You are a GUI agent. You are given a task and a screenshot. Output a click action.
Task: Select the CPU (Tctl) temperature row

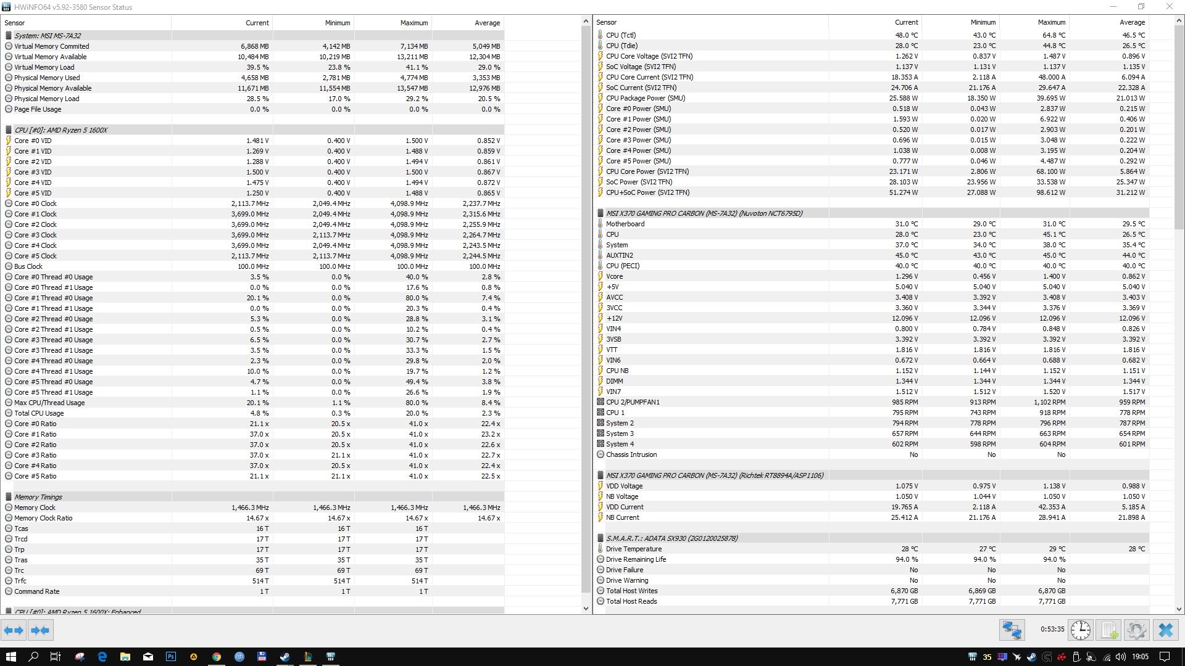620,35
